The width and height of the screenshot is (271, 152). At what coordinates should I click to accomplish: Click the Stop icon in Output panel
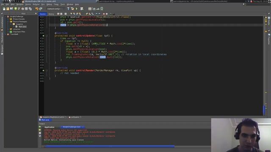pyautogui.click(x=40, y=133)
